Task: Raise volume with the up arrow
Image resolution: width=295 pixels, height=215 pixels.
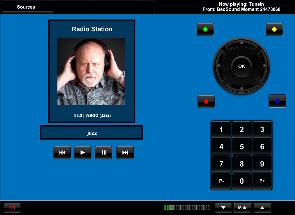Action: click(262, 208)
